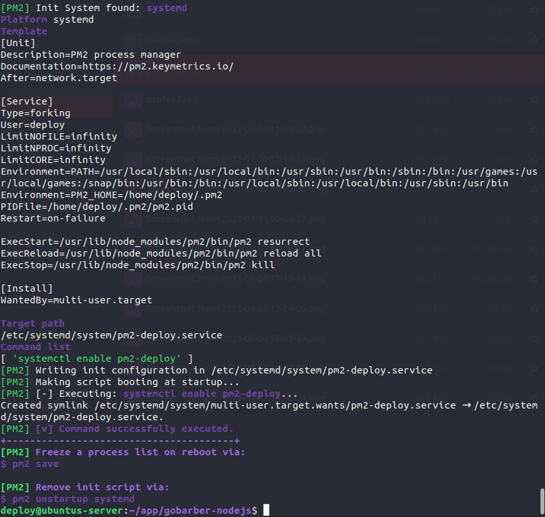The height and width of the screenshot is (517, 545).
Task: Click the 'pm2 save' command text
Action: pos(35,464)
